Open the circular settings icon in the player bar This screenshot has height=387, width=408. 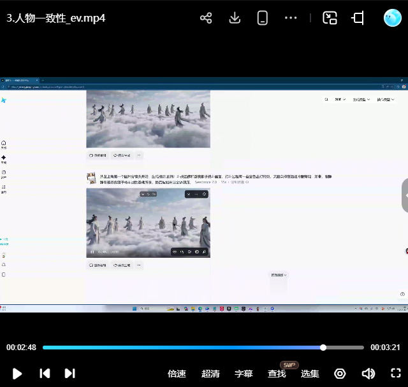coord(340,374)
